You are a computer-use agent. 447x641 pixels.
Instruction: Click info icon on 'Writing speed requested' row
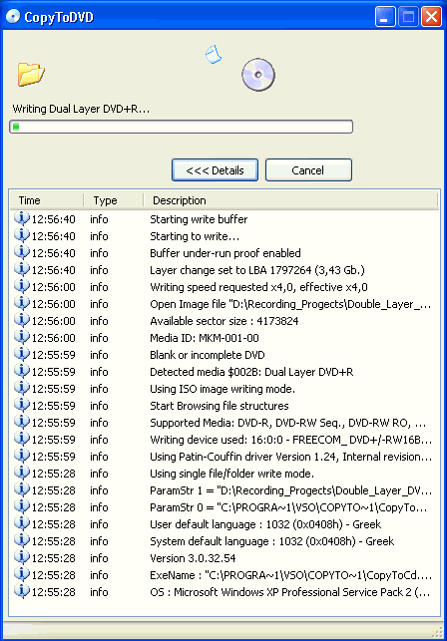22,286
